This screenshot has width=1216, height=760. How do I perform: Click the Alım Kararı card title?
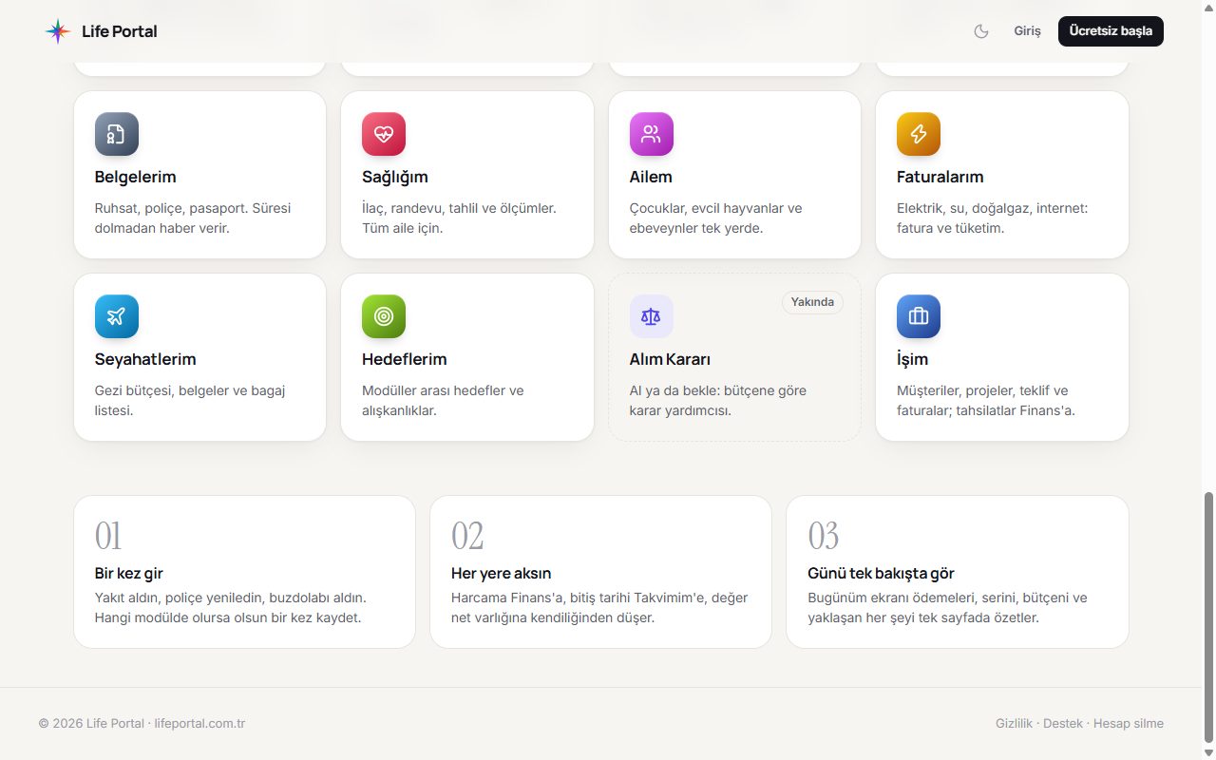670,359
